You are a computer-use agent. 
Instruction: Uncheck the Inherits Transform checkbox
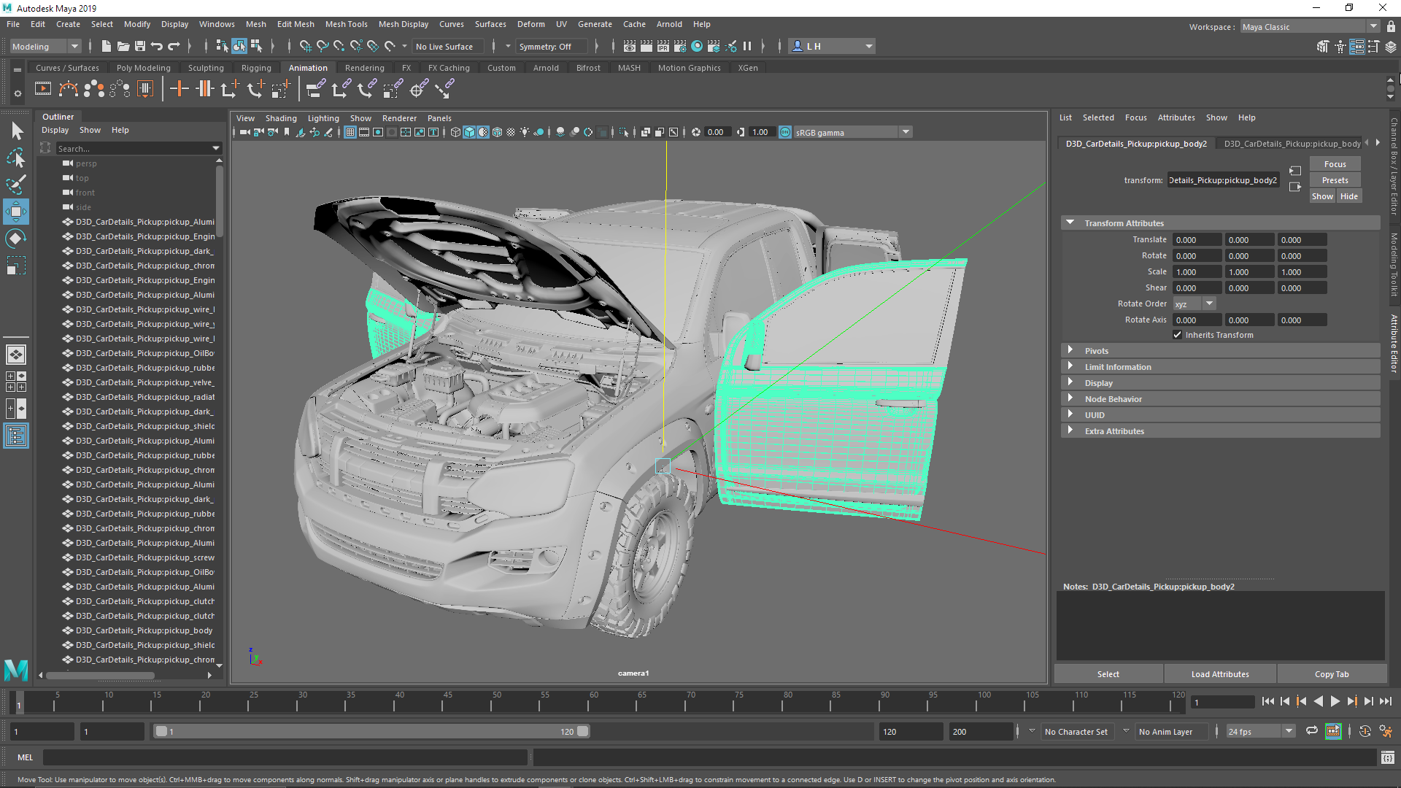pyautogui.click(x=1177, y=335)
